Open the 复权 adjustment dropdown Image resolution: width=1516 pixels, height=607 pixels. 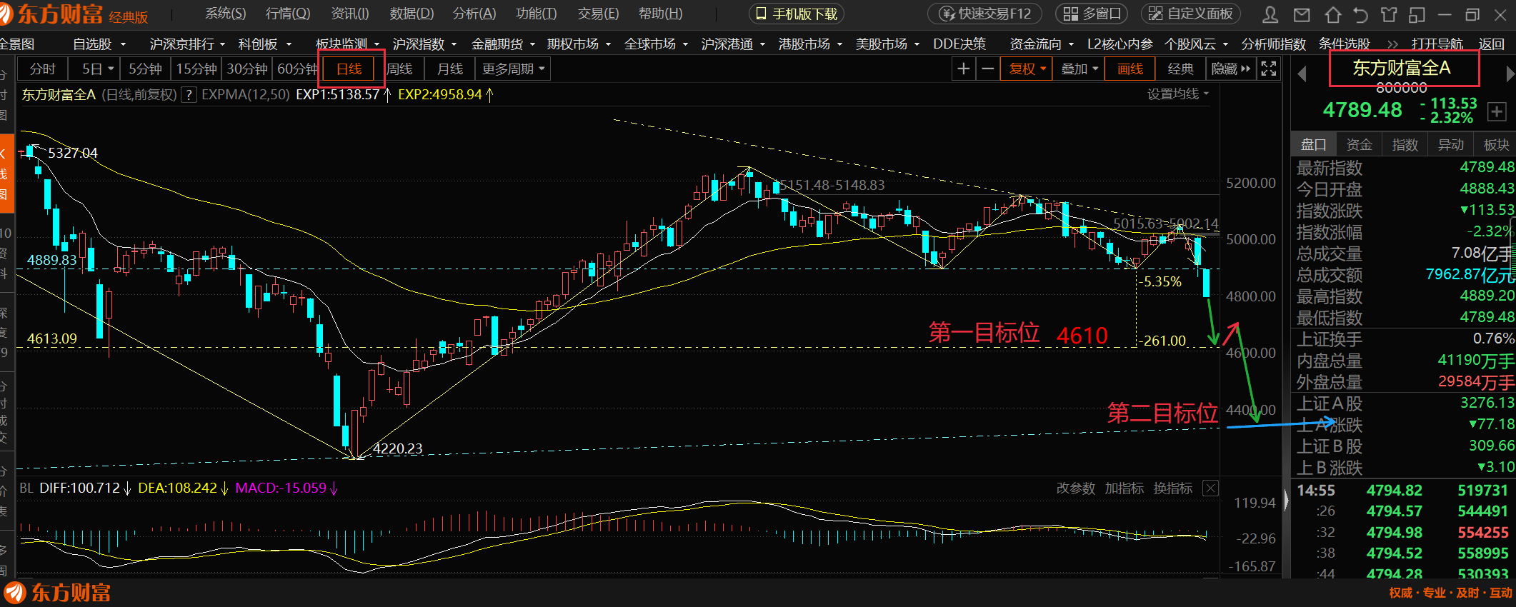coord(1027,69)
